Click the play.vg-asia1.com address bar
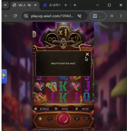 (52, 16)
